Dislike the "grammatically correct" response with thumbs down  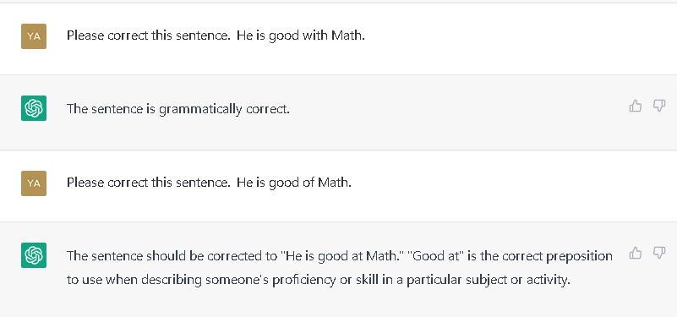(659, 106)
